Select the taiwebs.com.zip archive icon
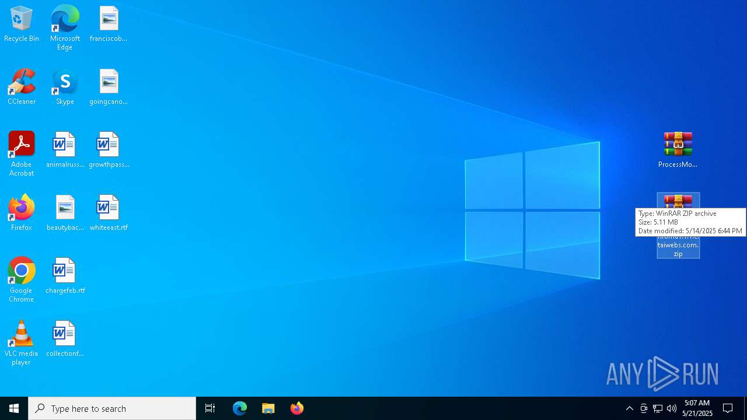 tap(678, 226)
